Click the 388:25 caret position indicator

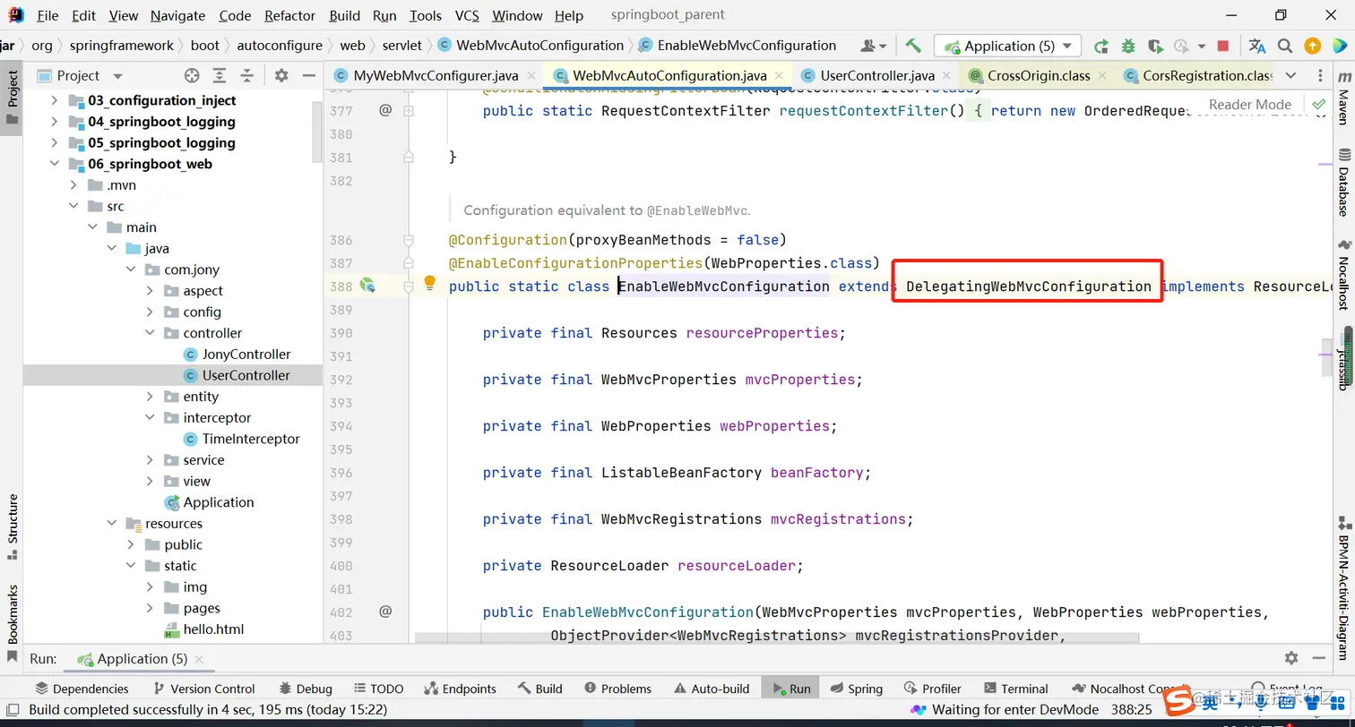point(1131,709)
